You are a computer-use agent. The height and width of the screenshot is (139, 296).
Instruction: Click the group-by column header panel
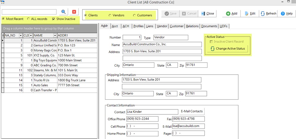click(x=49, y=28)
